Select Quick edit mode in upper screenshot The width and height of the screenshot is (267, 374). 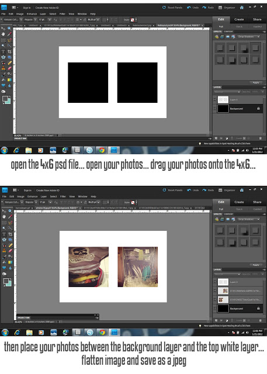coord(239,26)
